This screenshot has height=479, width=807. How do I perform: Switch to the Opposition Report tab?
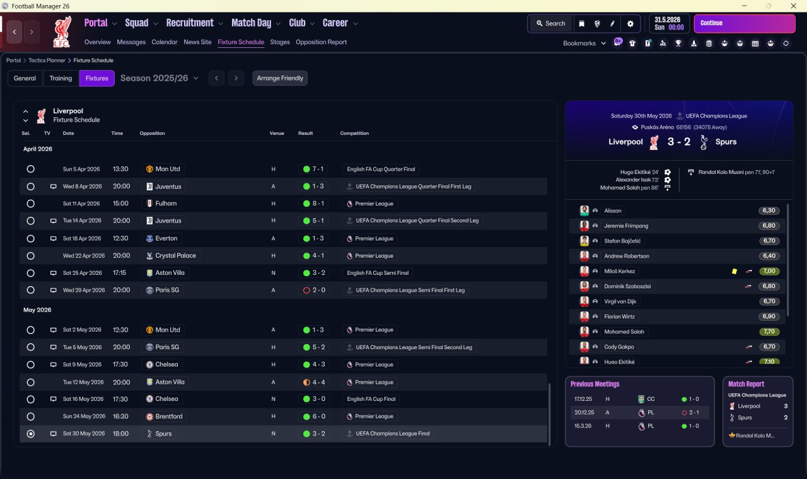tap(322, 42)
